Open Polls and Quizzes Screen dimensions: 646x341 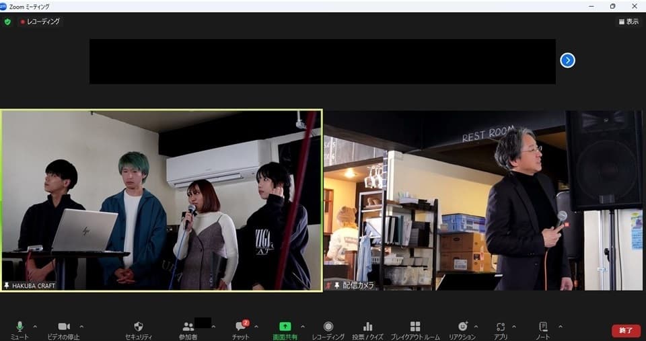pyautogui.click(x=367, y=330)
